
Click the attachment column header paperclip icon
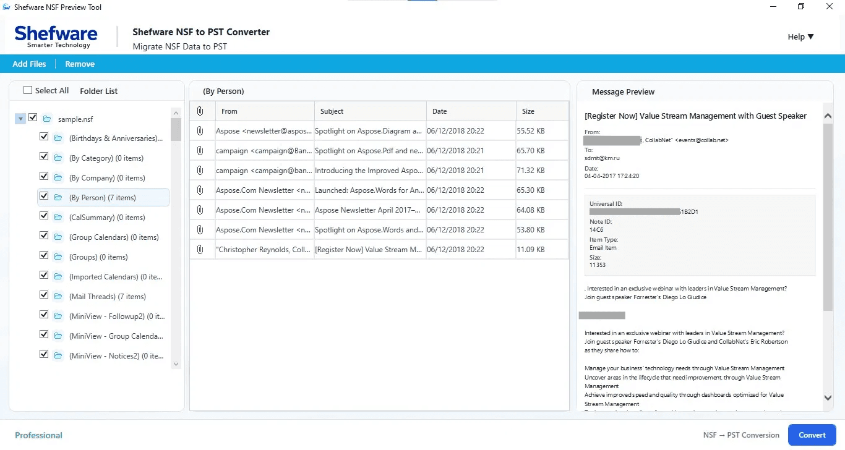200,111
